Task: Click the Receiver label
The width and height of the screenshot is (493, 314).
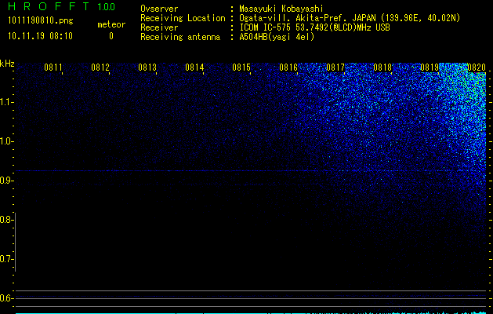Action: (x=159, y=27)
